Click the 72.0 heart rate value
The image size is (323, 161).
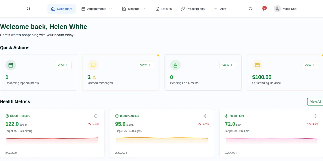click(230, 124)
